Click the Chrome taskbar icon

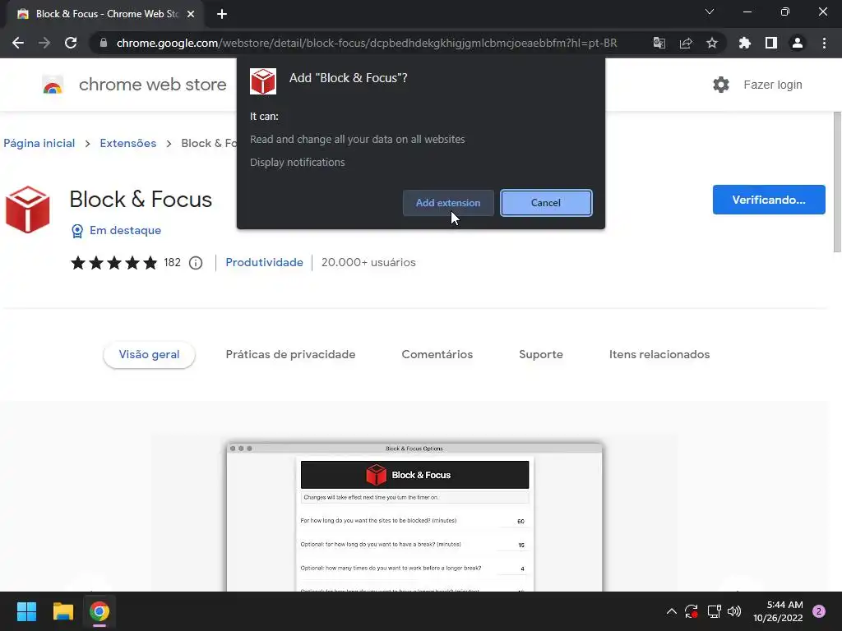99,611
